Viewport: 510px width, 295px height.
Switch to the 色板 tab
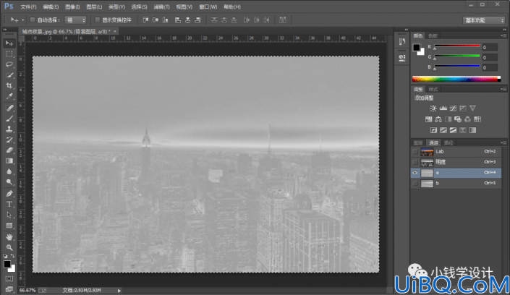(433, 35)
